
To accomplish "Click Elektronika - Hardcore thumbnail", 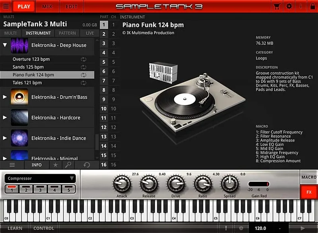I will [19, 117].
